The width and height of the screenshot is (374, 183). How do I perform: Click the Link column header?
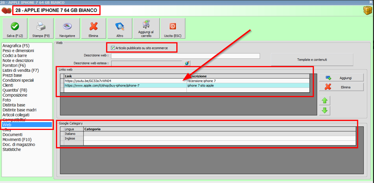pos(125,76)
